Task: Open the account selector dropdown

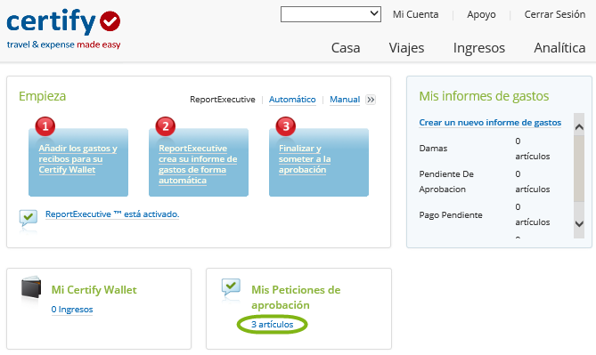Action: (x=331, y=14)
